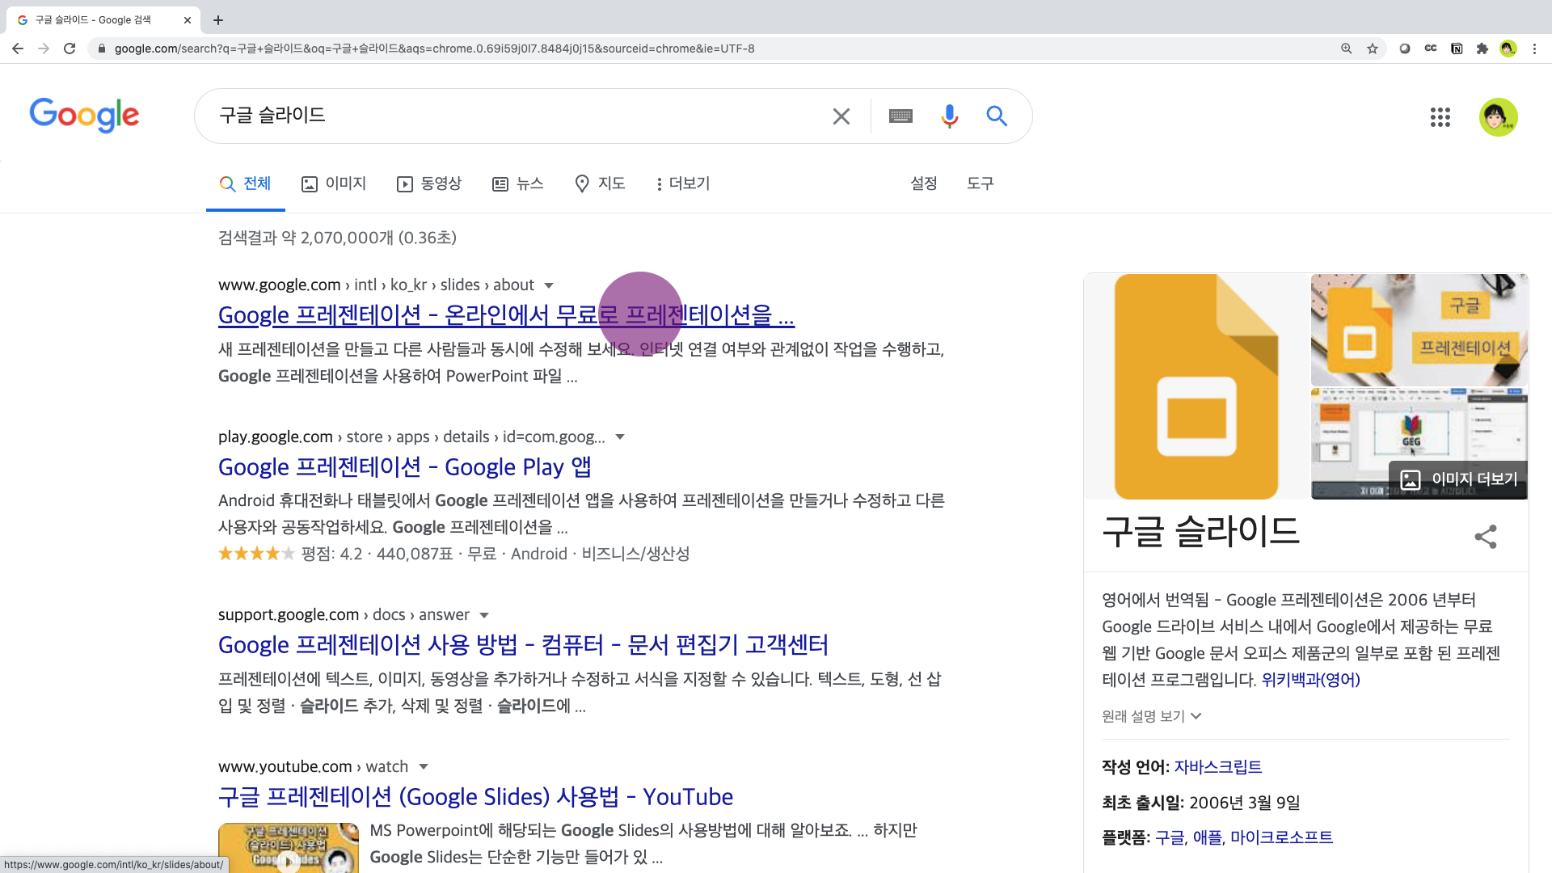The height and width of the screenshot is (873, 1552).
Task: Click 이미지 더보기 on the image collage
Action: tap(1459, 479)
